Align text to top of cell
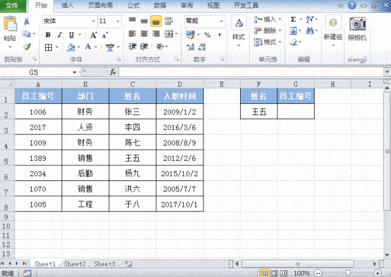 click(x=132, y=21)
